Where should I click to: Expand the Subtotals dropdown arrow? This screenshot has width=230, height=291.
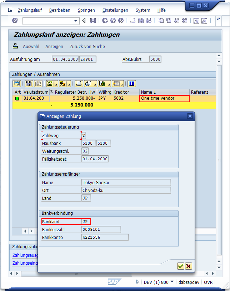click(69, 85)
